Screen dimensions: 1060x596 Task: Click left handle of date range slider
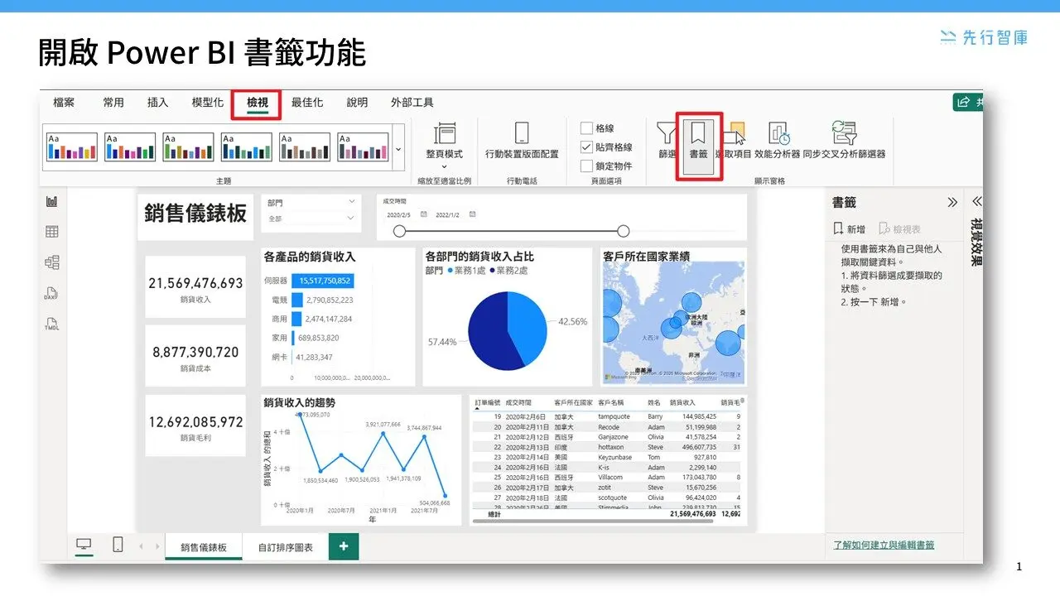point(399,231)
